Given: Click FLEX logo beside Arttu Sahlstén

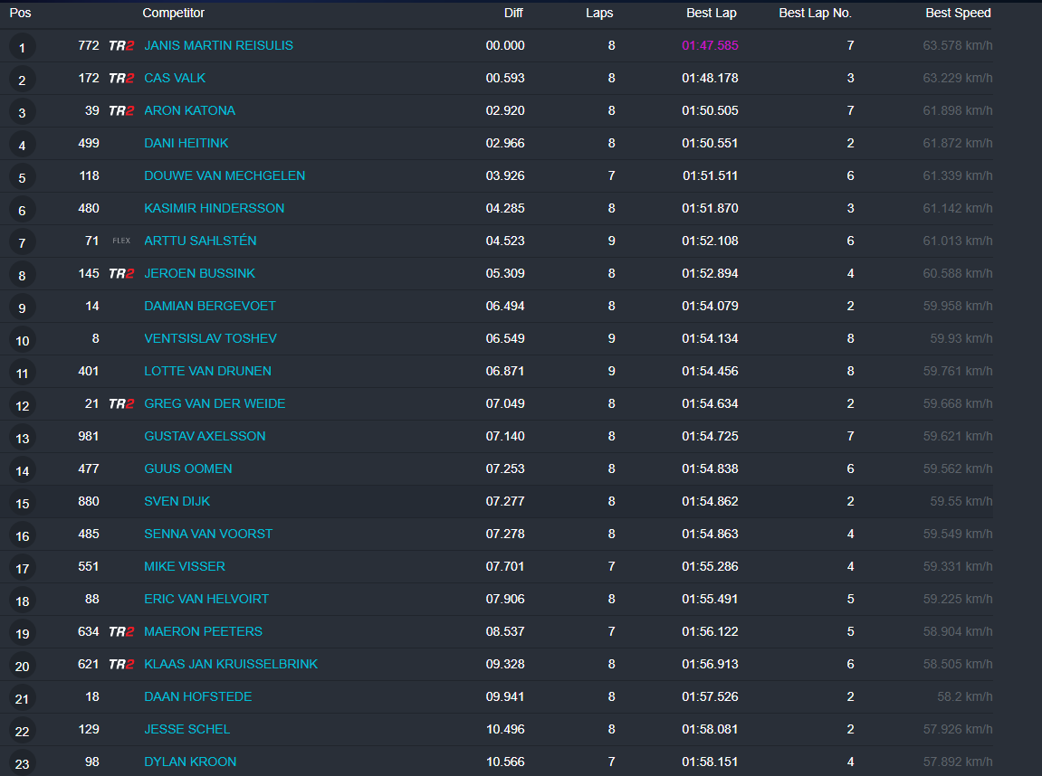Looking at the screenshot, I should click(120, 241).
